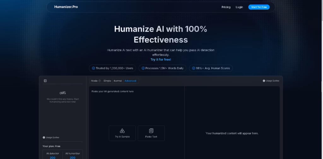Select Advanced mode
The height and width of the screenshot is (159, 323).
pos(130,81)
